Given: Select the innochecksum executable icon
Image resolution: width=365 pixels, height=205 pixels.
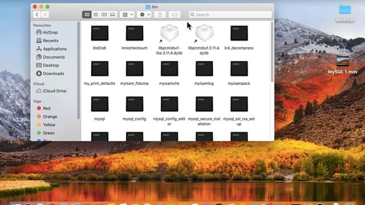Looking at the screenshot, I should coord(135,33).
